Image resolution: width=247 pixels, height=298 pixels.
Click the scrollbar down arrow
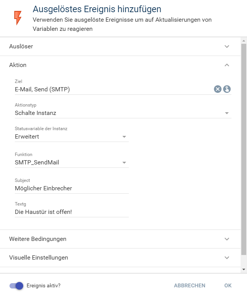244,269
